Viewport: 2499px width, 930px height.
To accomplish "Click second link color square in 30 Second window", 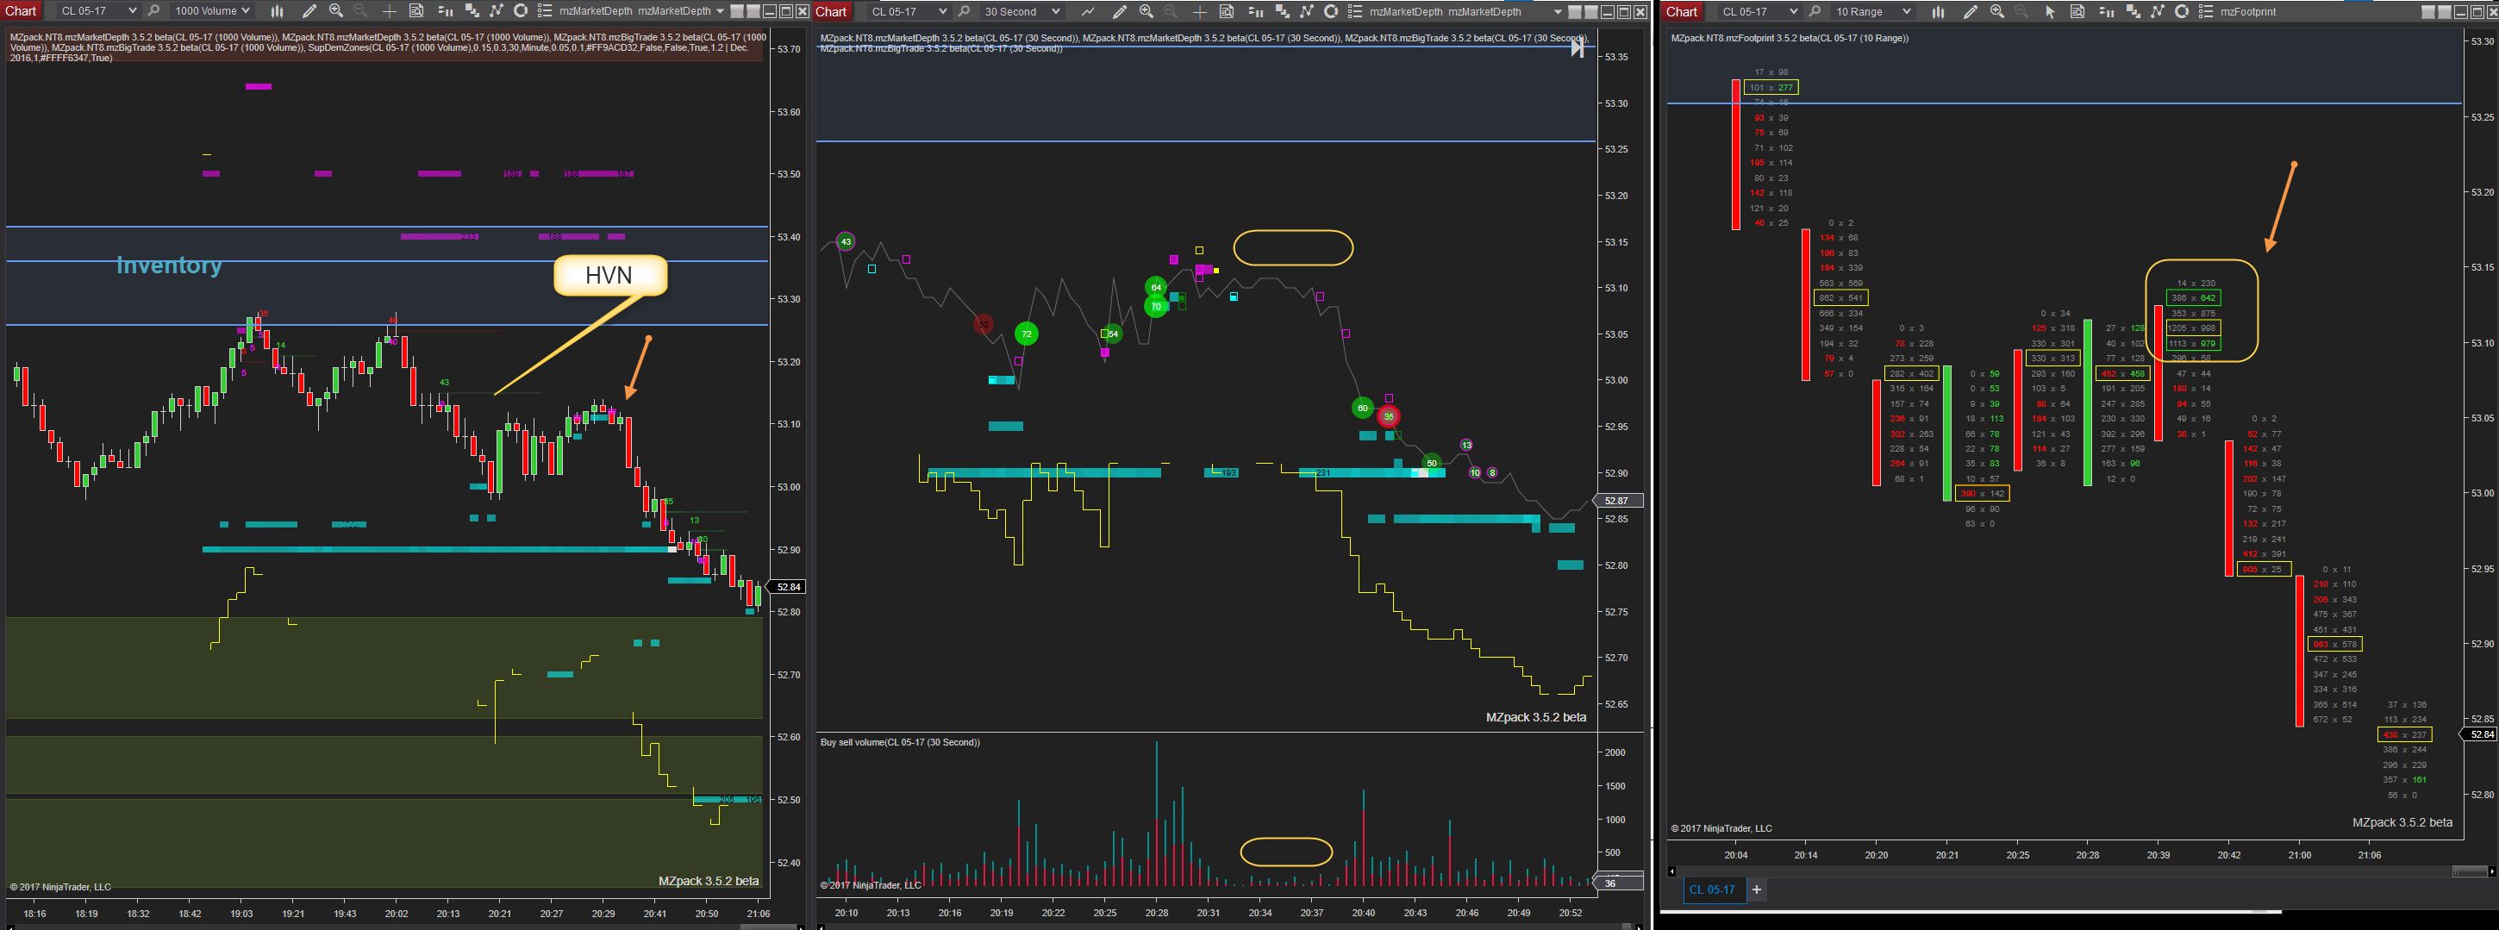I will tap(1591, 10).
